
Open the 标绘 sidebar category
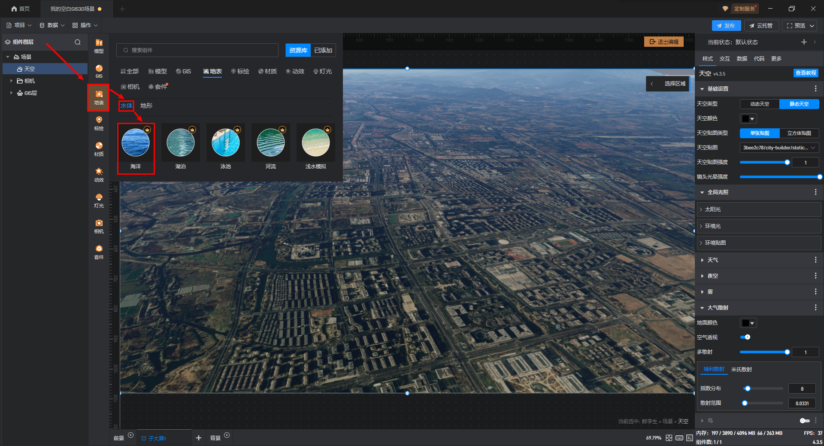pos(99,123)
